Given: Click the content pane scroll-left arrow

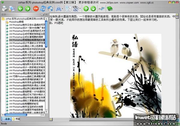Looking at the screenshot, I should coord(51,119).
